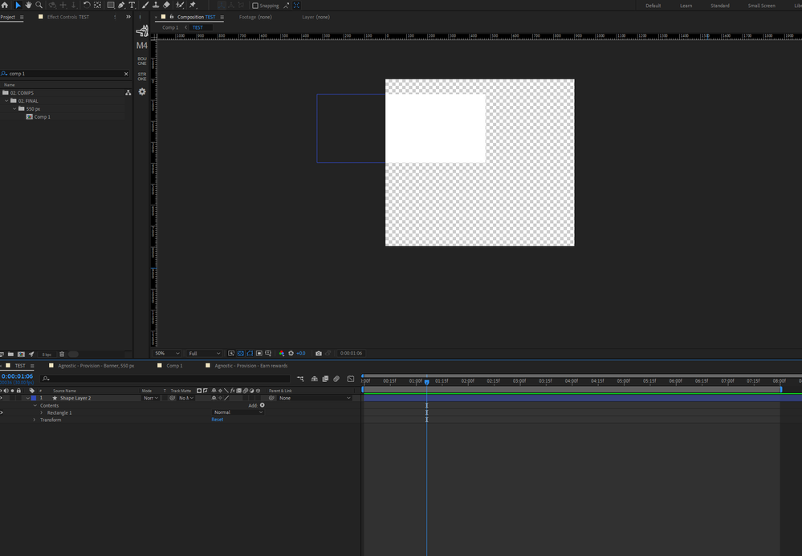Image resolution: width=802 pixels, height=556 pixels.
Task: Hide Shape Layer 2 with its eye toggle
Action: coord(2,398)
